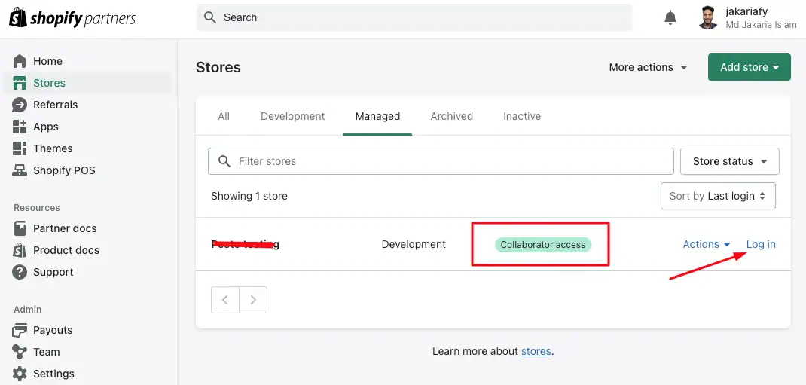Click the magnifier in top search bar

tap(209, 17)
